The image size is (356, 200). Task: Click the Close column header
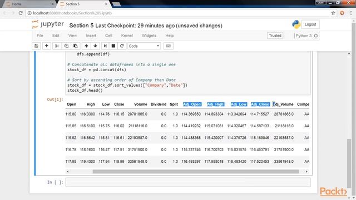[119, 104]
